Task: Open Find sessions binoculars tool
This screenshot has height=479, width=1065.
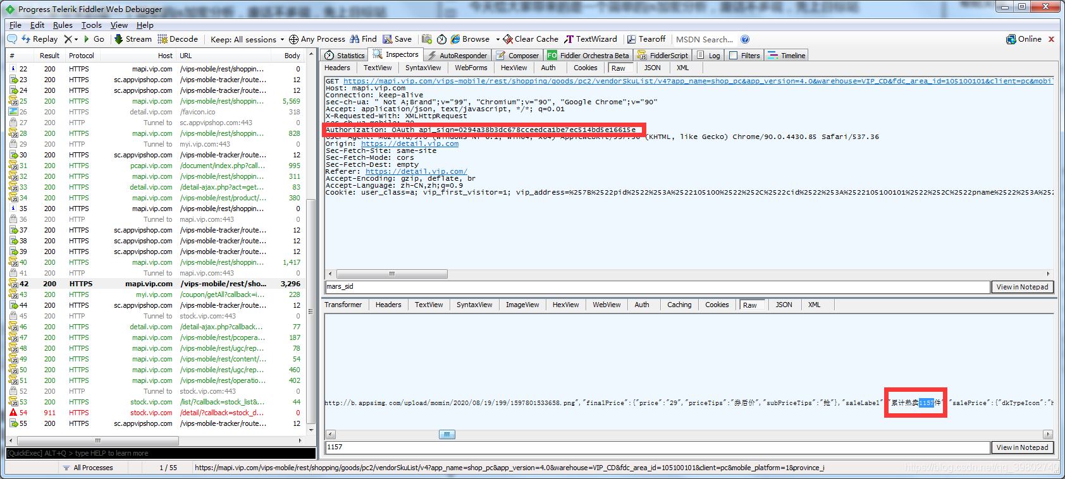Action: coord(363,39)
